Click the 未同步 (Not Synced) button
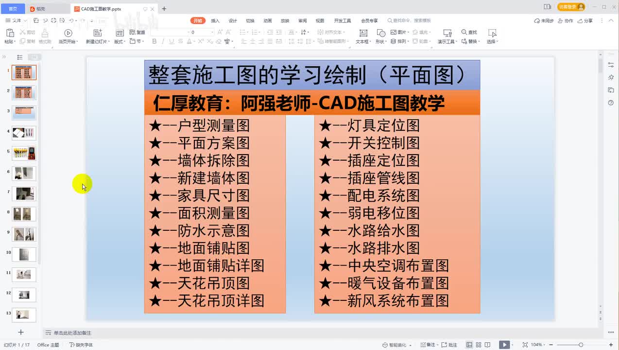This screenshot has width=619, height=350. pyautogui.click(x=544, y=21)
